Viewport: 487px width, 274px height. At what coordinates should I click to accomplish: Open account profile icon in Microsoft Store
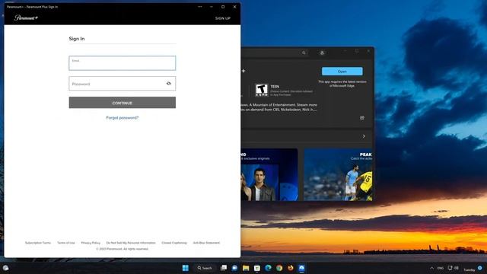point(322,53)
